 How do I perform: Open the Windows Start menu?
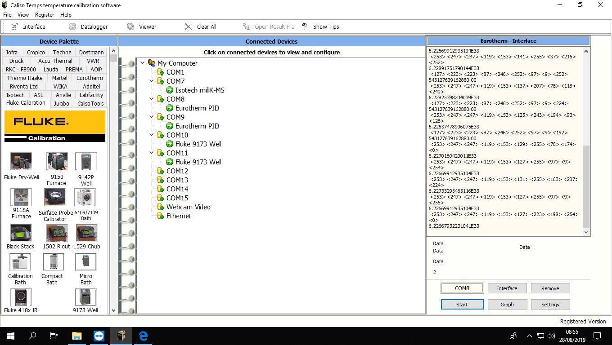click(x=10, y=336)
